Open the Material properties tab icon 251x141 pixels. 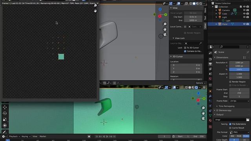[x=210, y=121]
